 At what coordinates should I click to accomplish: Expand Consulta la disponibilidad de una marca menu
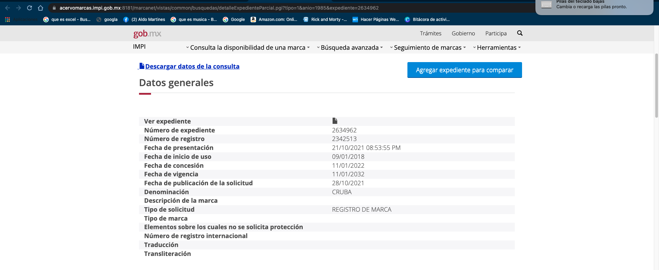click(x=248, y=48)
